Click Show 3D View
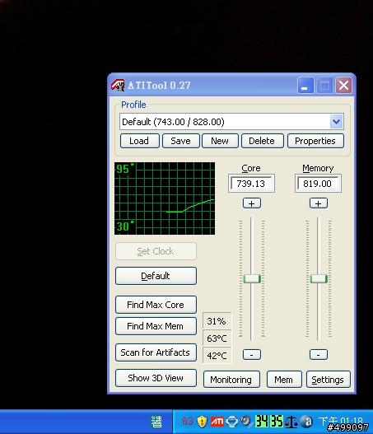Screen dimensions: 373x434 pos(156,378)
